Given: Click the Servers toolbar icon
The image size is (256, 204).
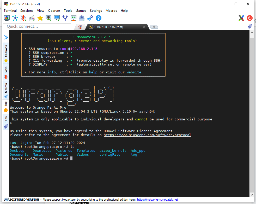Looking at the screenshot, I should [x=15, y=18].
